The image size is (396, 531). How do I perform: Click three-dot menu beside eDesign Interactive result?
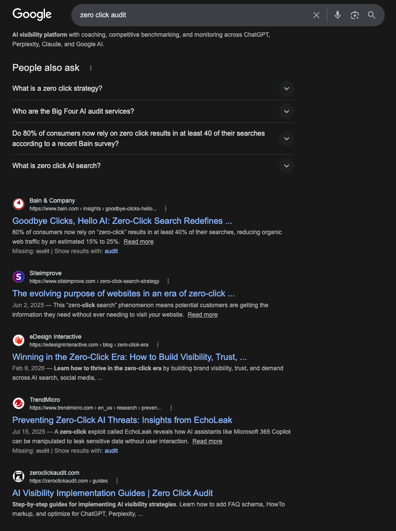tap(158, 345)
